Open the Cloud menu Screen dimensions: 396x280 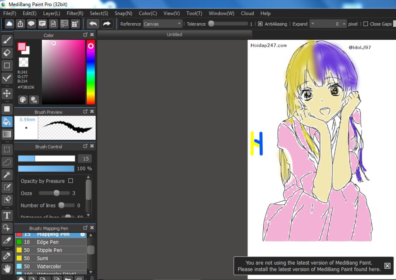[247, 14]
